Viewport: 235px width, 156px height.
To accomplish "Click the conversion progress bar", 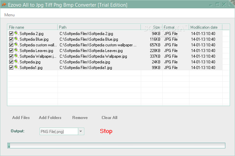I will (x=116, y=145).
